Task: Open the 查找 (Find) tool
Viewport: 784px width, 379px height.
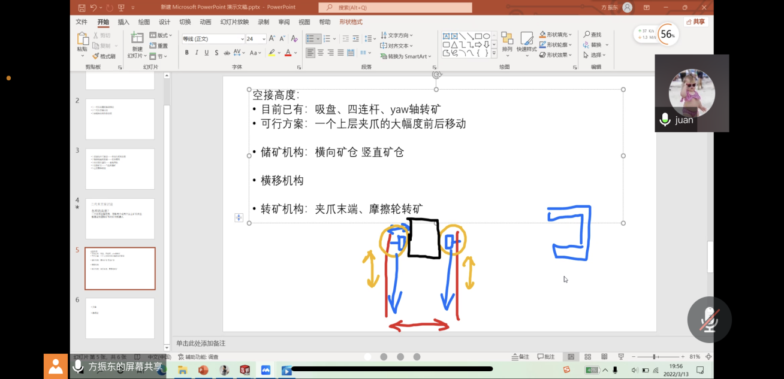Action: 593,34
